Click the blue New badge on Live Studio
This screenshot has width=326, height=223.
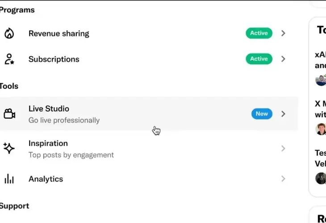tap(262, 114)
